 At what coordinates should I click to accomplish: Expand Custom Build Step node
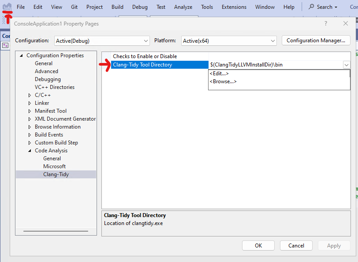[30, 143]
